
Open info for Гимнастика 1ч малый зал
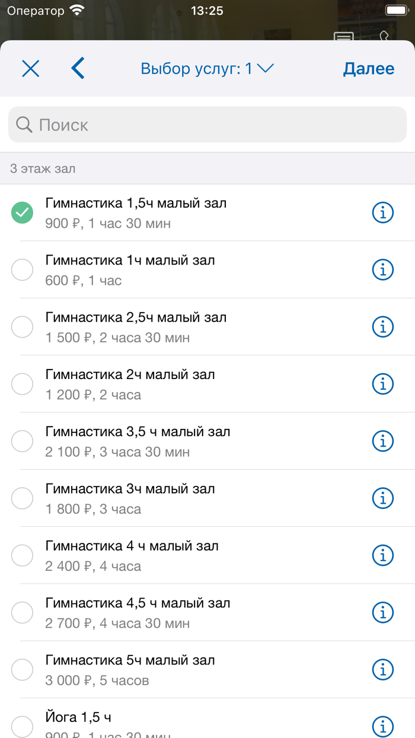click(x=383, y=269)
